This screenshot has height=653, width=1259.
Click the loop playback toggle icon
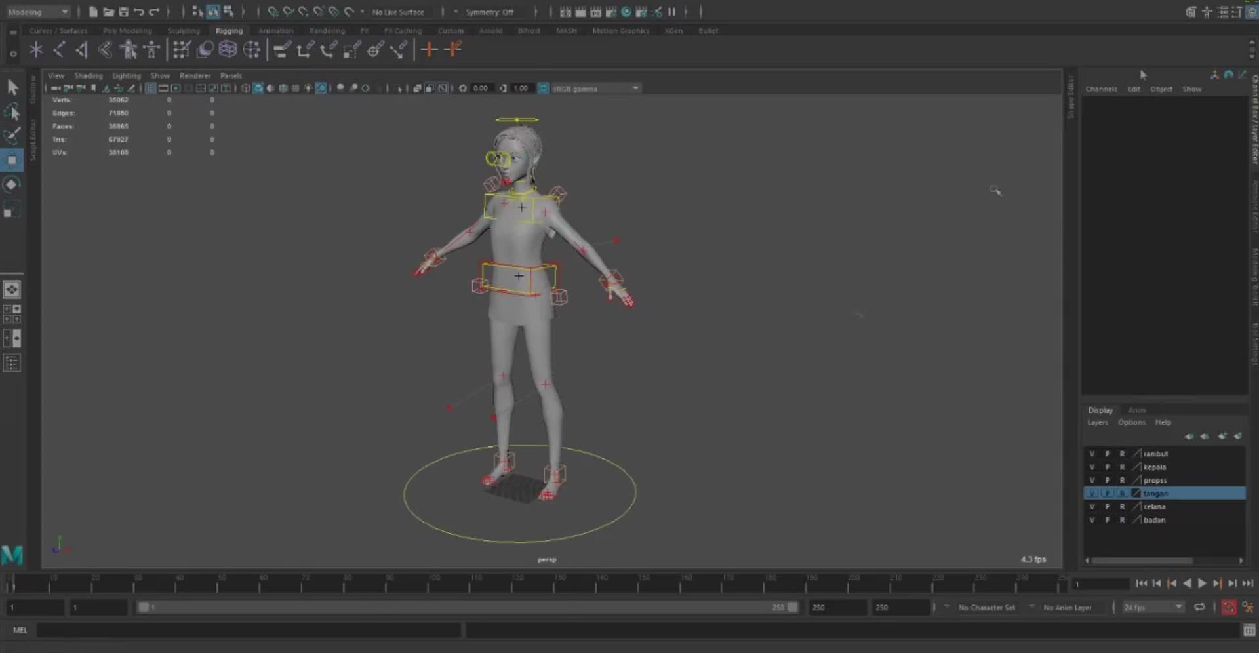coord(1199,607)
